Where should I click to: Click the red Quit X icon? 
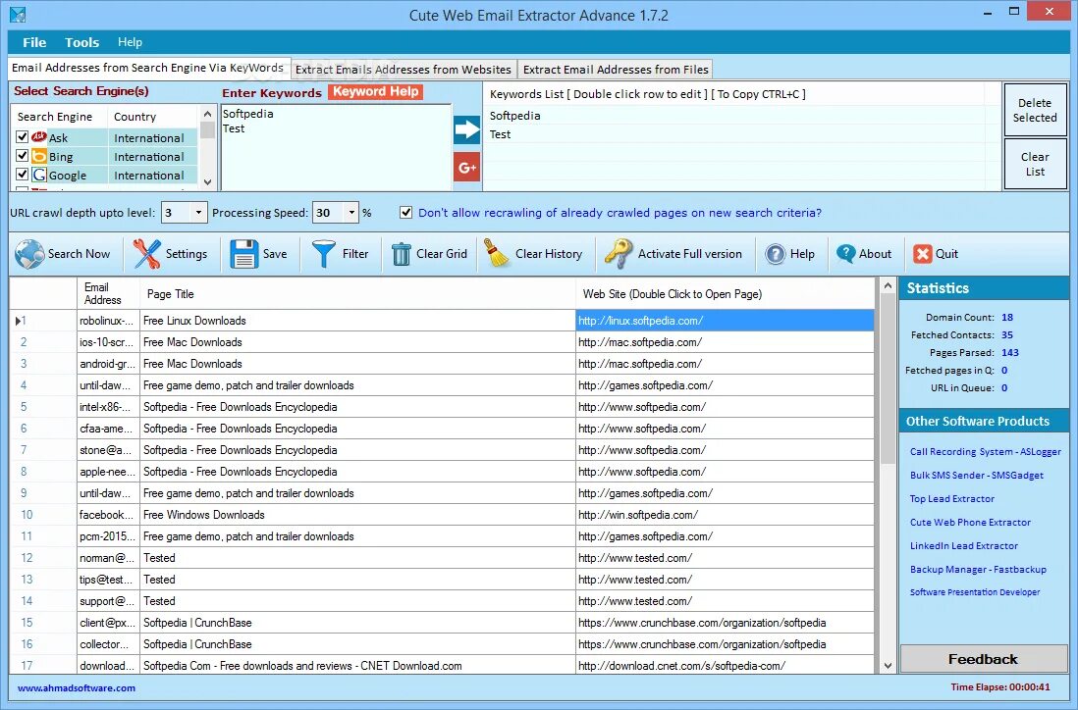coord(922,254)
